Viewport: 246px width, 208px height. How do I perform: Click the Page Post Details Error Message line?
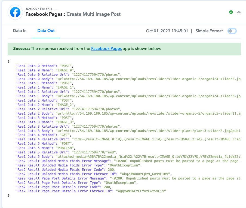tap(128, 178)
